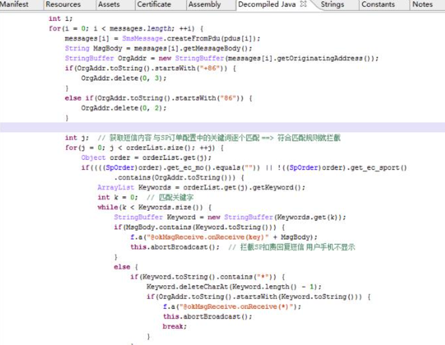Click the while(k < Keywords.size()) line
445x345 pixels.
tap(154, 207)
